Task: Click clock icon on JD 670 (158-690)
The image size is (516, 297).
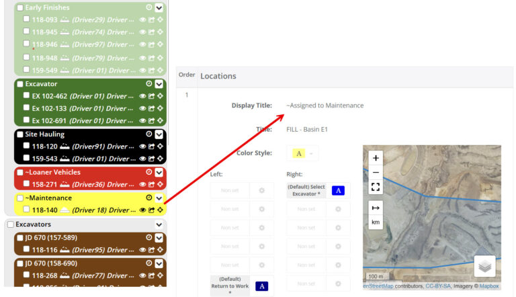Action: (149, 263)
